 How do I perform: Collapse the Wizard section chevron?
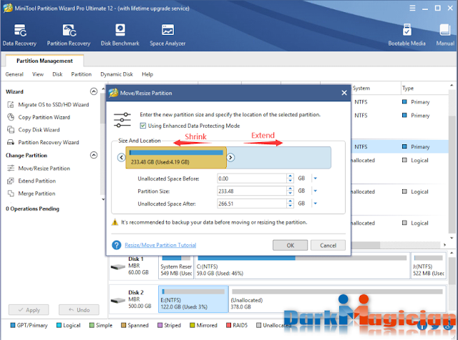coord(94,91)
